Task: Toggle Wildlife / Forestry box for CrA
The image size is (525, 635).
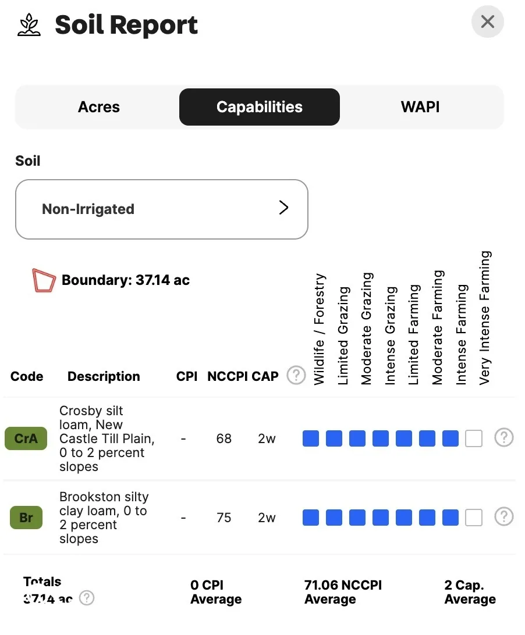Action: pos(311,438)
